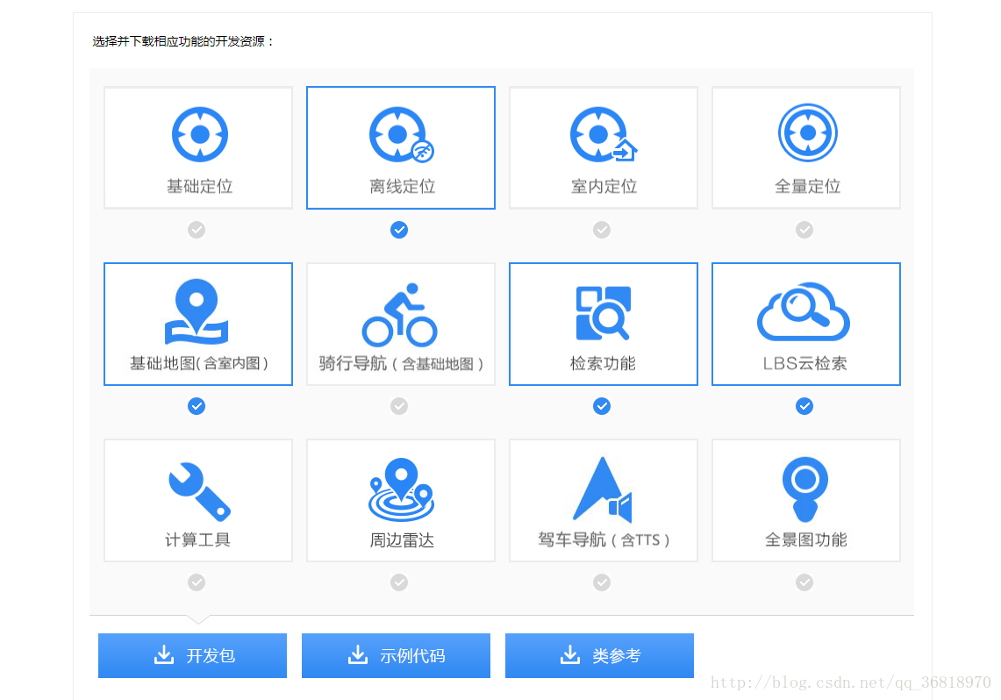The image size is (1001, 700).
Task: Tick the checkmark under 全景图功能
Action: coord(804,582)
